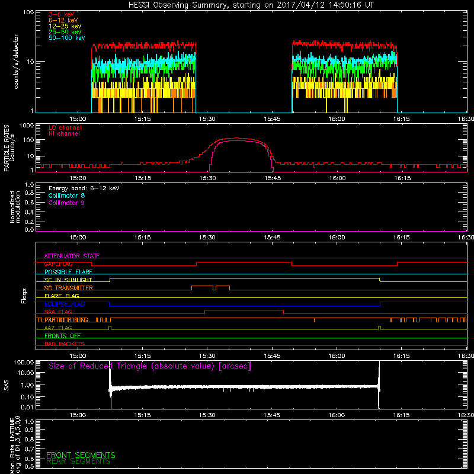Select the 3-6 keV legend label
The height and width of the screenshot is (474, 474).
[x=62, y=14]
